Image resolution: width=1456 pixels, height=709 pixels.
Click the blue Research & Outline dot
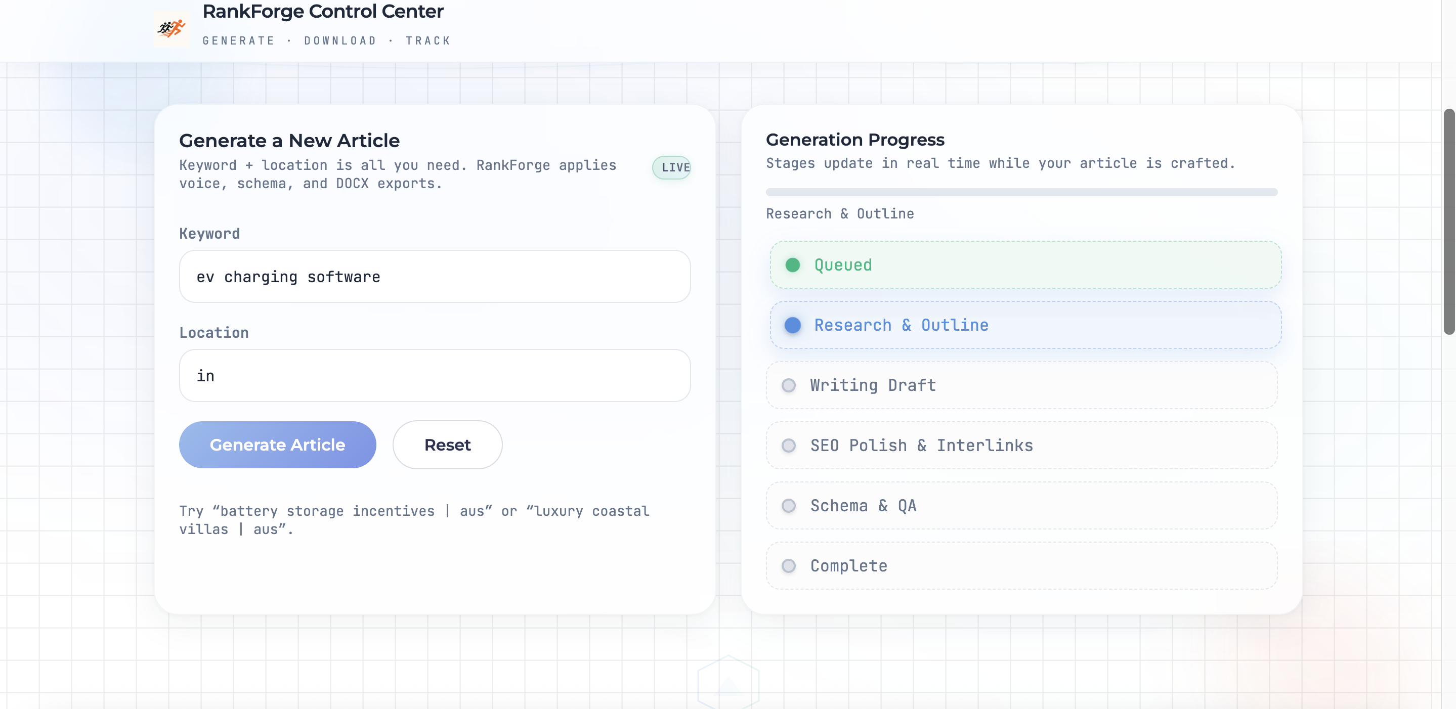[x=792, y=325]
